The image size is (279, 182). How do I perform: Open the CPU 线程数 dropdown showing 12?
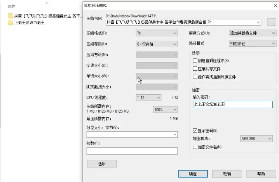coord(149,97)
